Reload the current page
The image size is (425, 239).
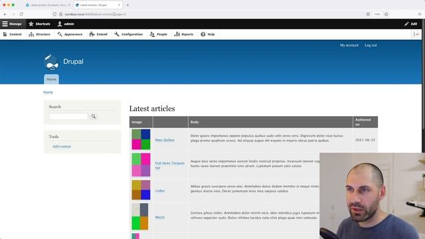tap(21, 14)
